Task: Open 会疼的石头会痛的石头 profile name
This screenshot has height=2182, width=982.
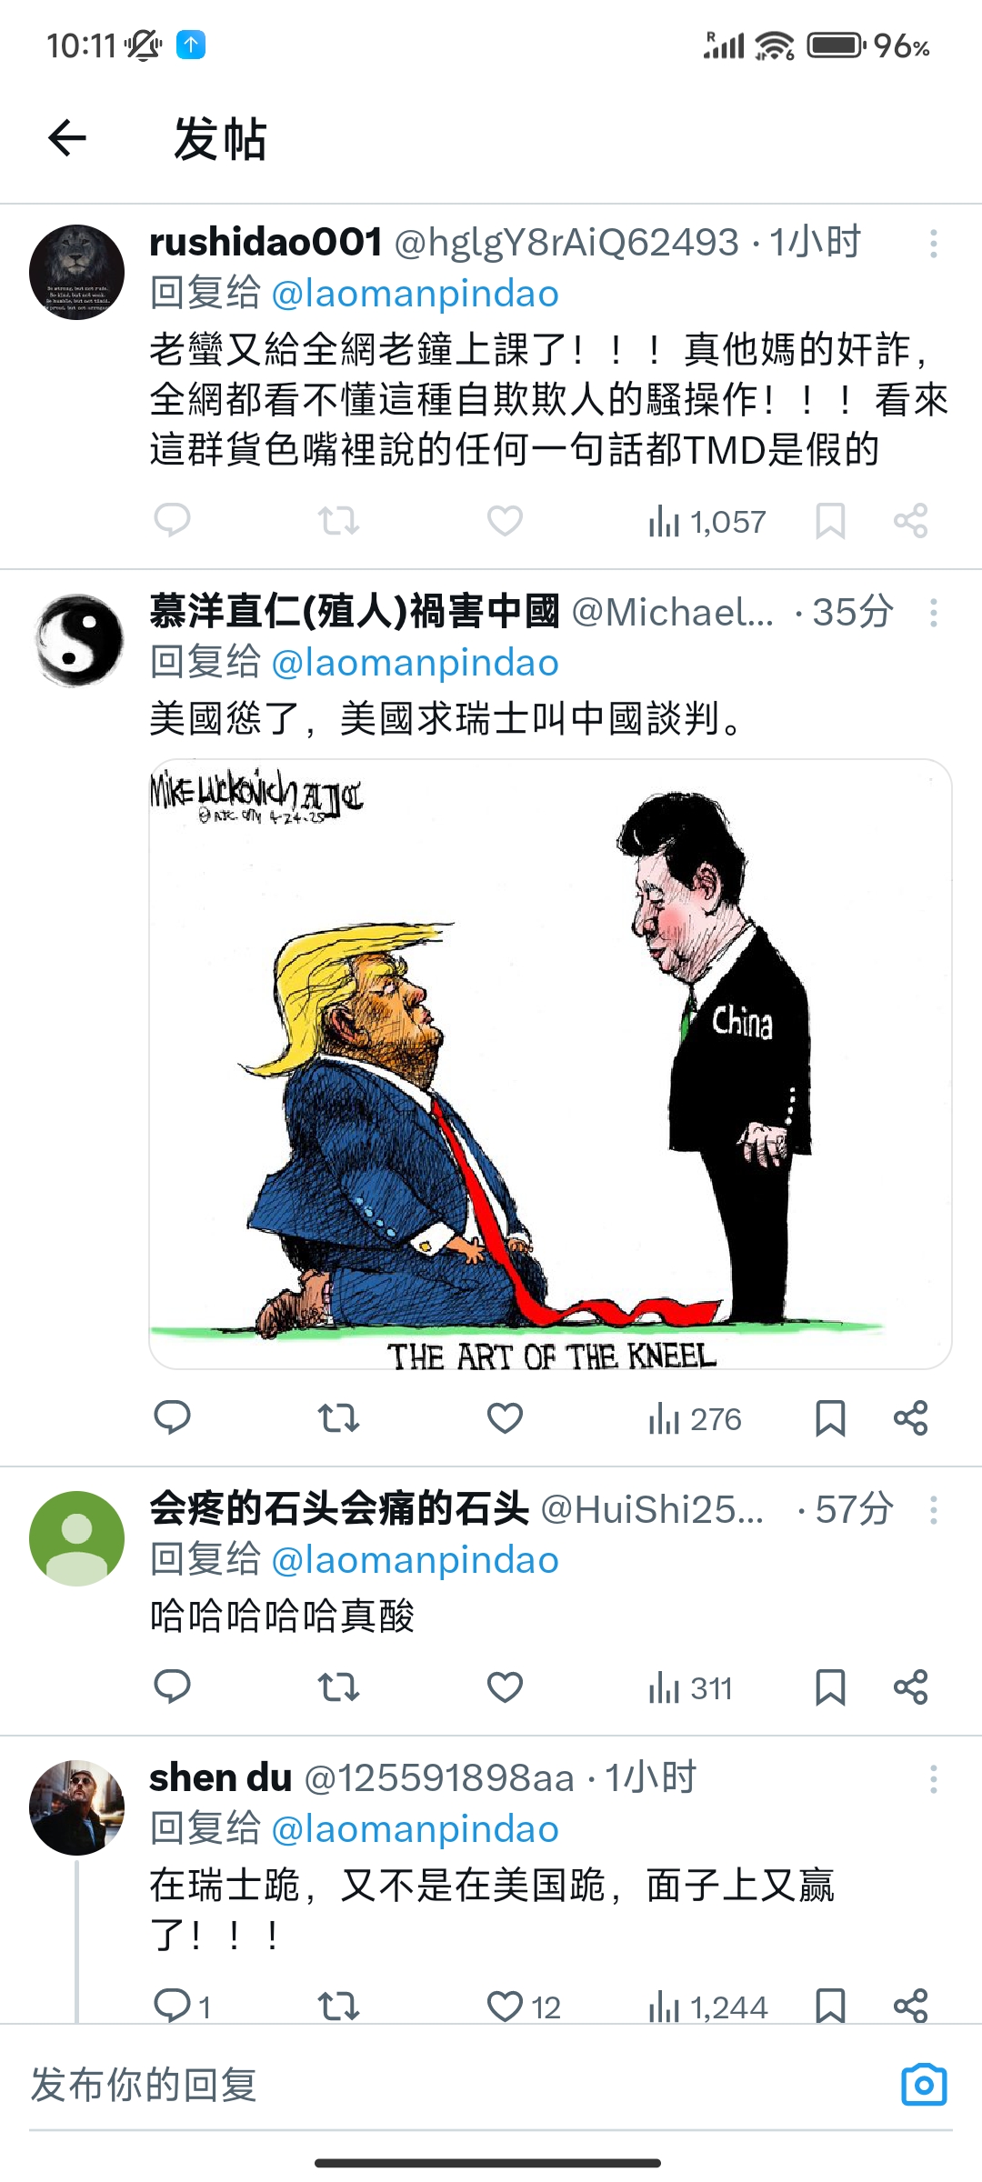Action: 339,1508
